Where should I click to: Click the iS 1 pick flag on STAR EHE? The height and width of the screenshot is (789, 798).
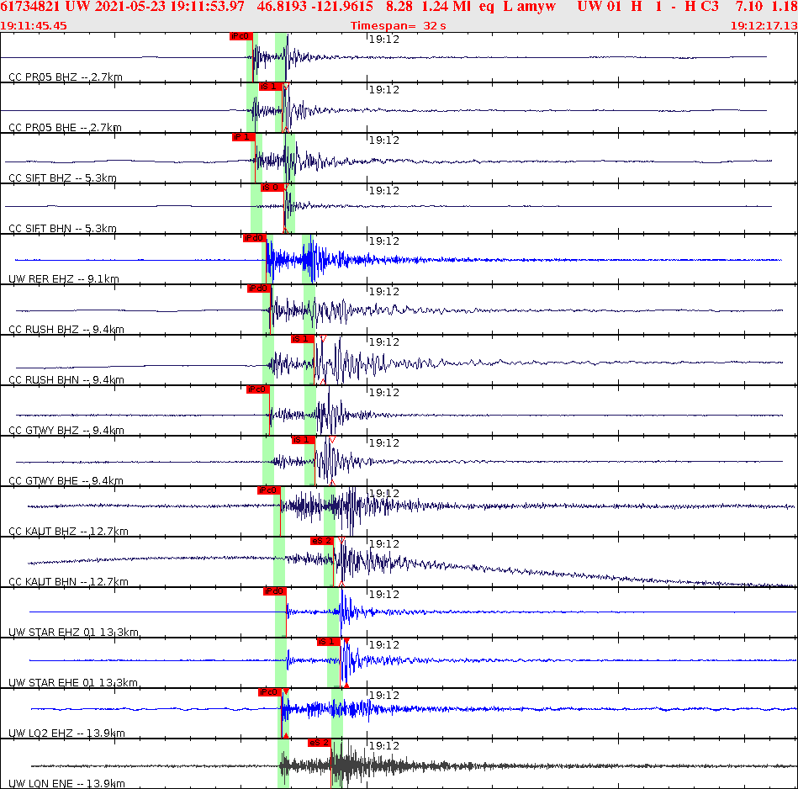(x=326, y=642)
